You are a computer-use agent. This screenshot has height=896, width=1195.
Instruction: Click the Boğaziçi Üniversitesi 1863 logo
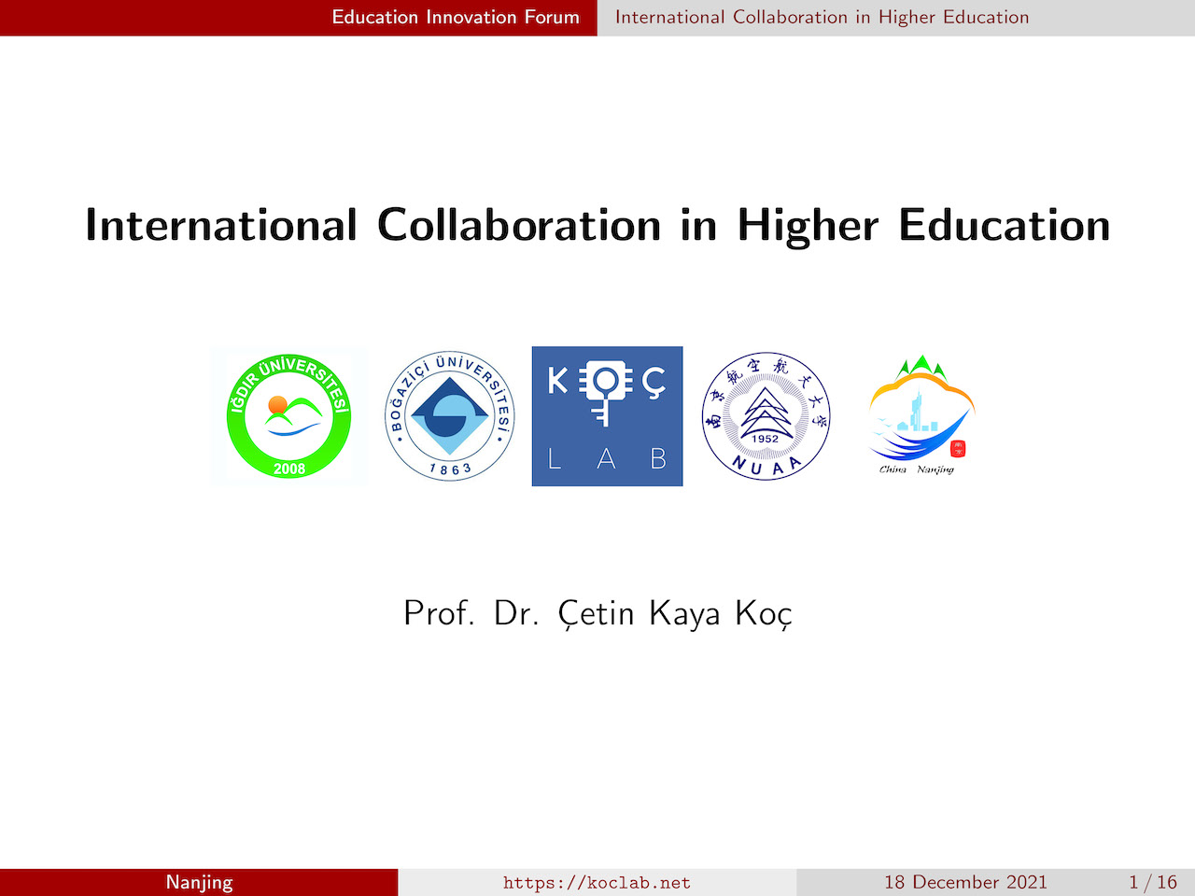(x=450, y=416)
